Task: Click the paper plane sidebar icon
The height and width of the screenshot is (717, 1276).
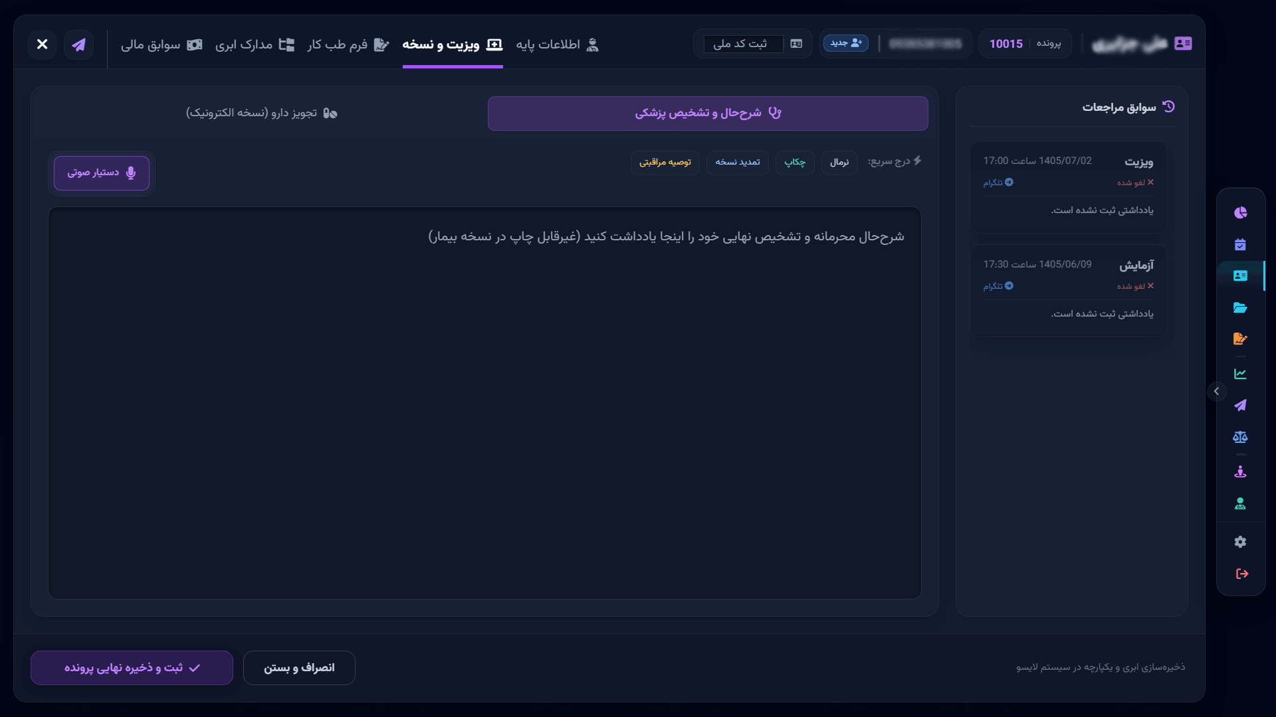Action: pos(1240,405)
